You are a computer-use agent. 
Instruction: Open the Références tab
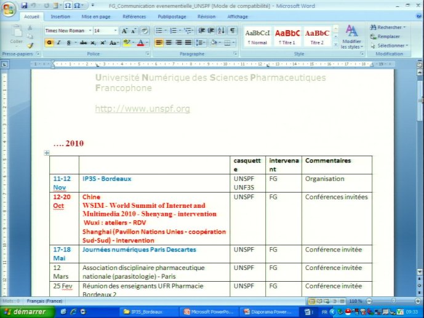134,17
